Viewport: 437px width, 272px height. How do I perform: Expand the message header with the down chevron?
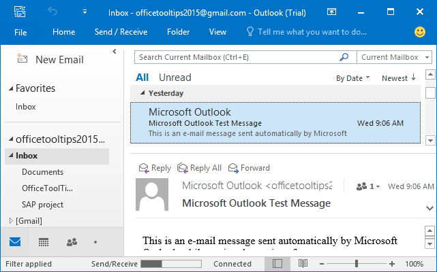click(x=430, y=208)
